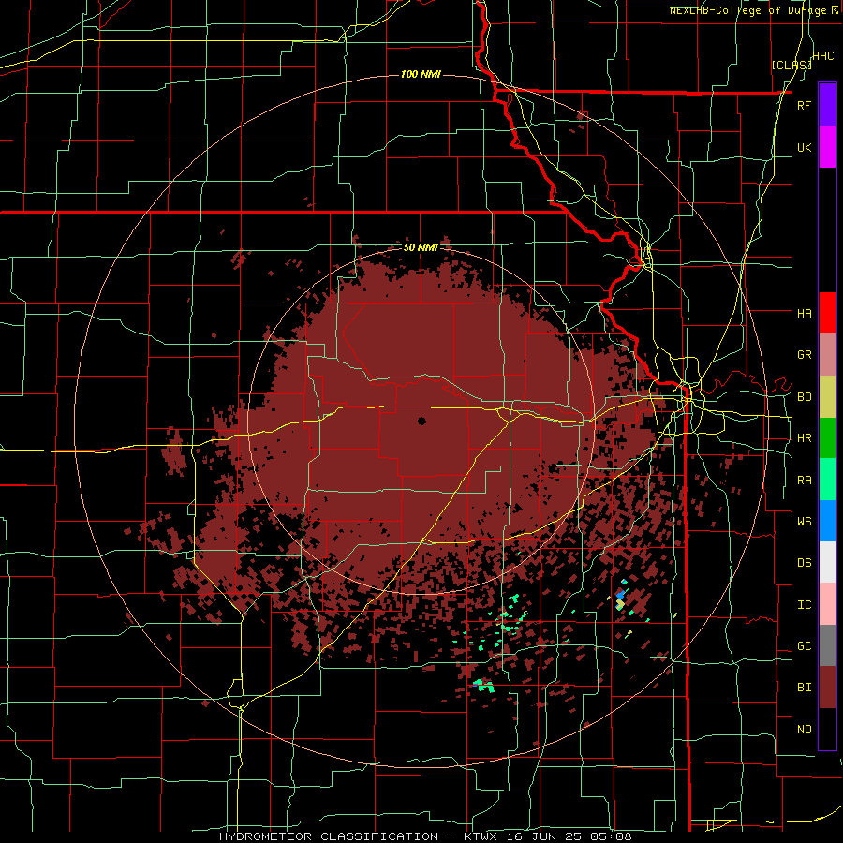Click the HA red legend swatch
Image resolution: width=843 pixels, height=843 pixels.
tap(827, 313)
